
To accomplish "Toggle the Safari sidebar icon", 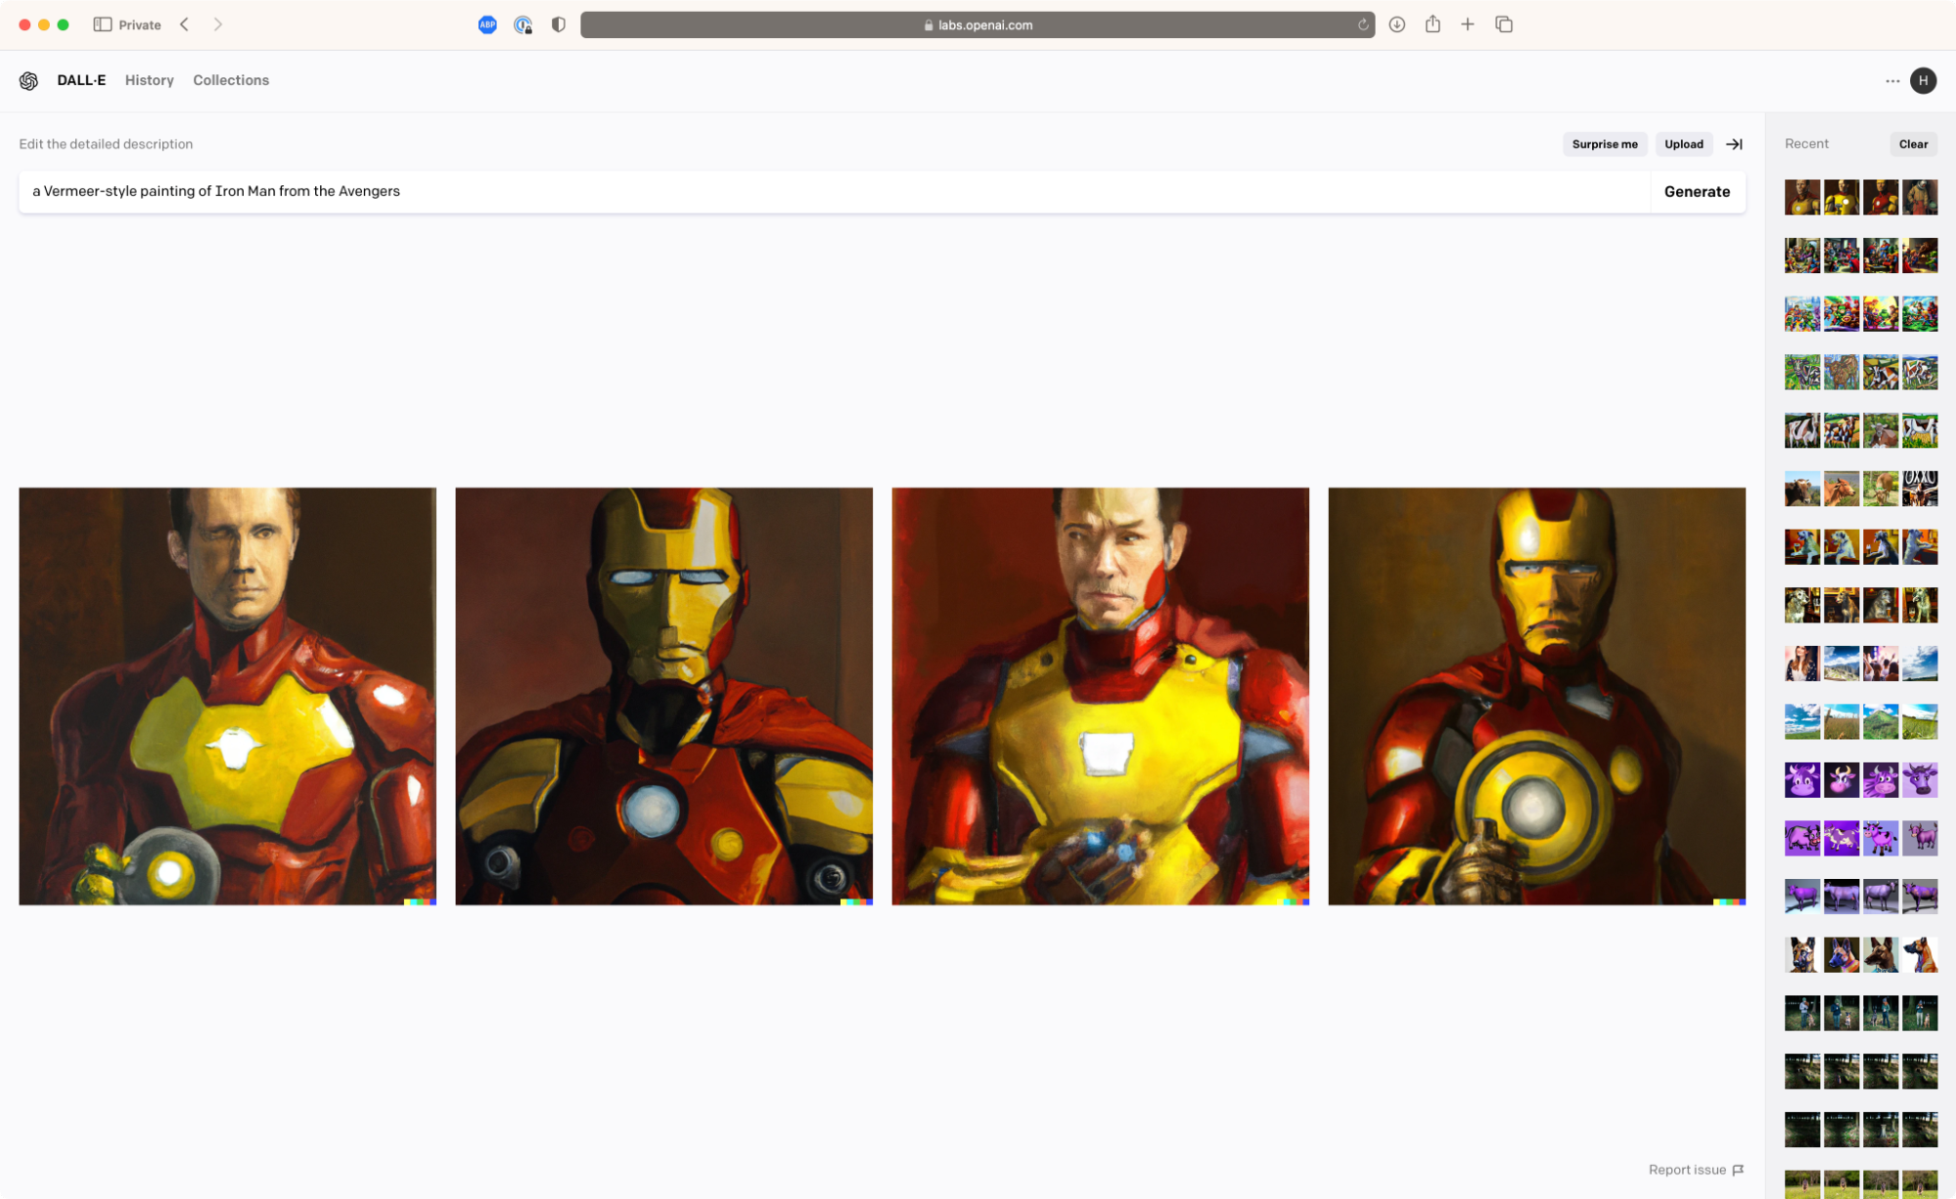I will (102, 24).
